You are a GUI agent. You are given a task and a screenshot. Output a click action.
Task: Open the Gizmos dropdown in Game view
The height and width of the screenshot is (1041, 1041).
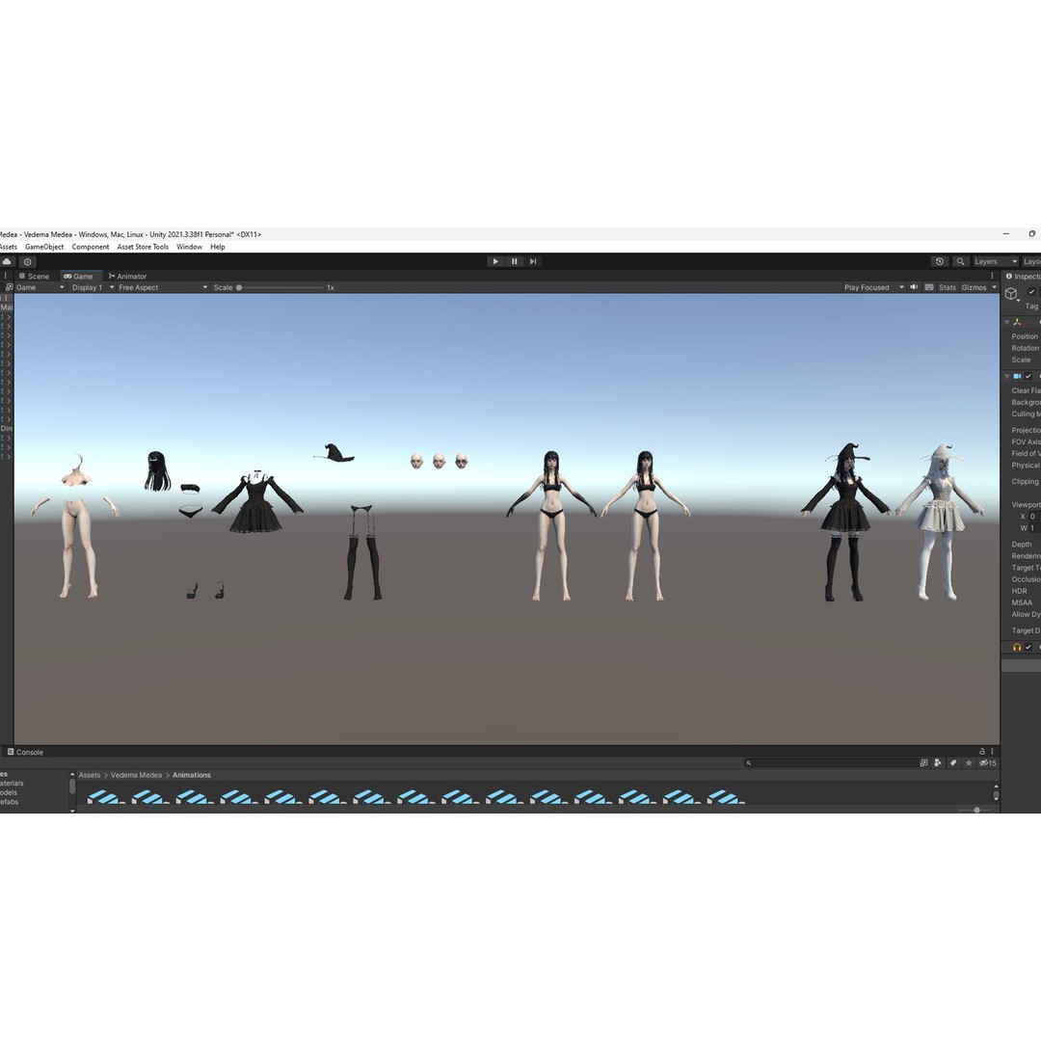click(x=976, y=286)
